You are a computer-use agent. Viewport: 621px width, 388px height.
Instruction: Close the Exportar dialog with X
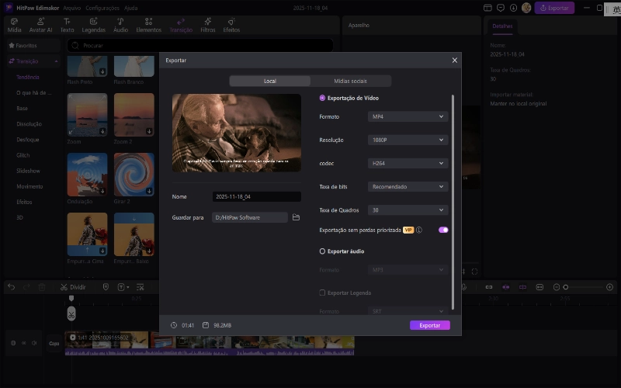click(x=455, y=60)
